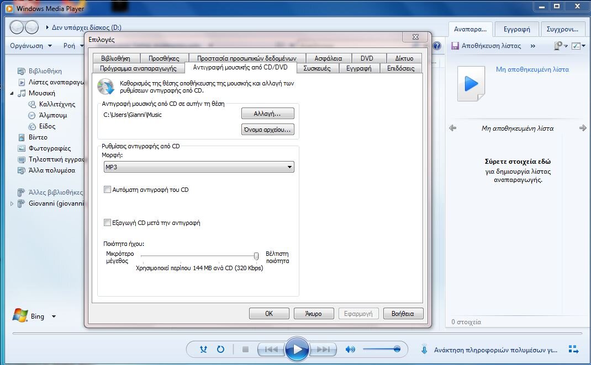Select Άλμπουμ under Μουσική

[x=53, y=115]
